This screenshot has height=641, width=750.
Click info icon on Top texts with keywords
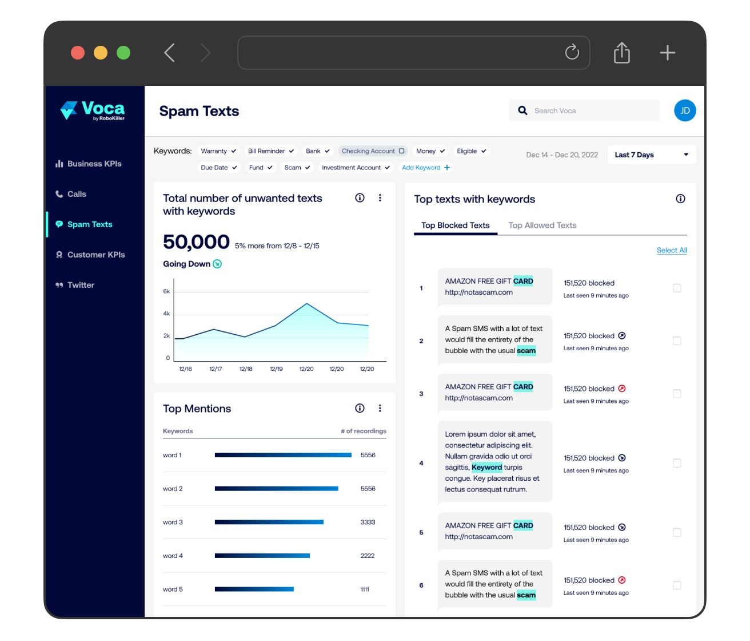coord(680,199)
